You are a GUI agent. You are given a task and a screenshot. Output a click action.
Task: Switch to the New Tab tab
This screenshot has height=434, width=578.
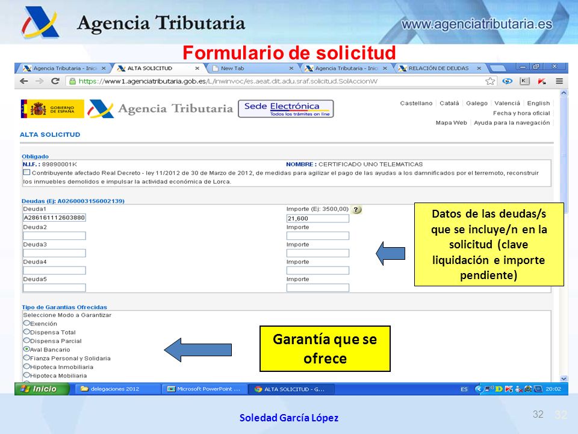[x=252, y=68]
